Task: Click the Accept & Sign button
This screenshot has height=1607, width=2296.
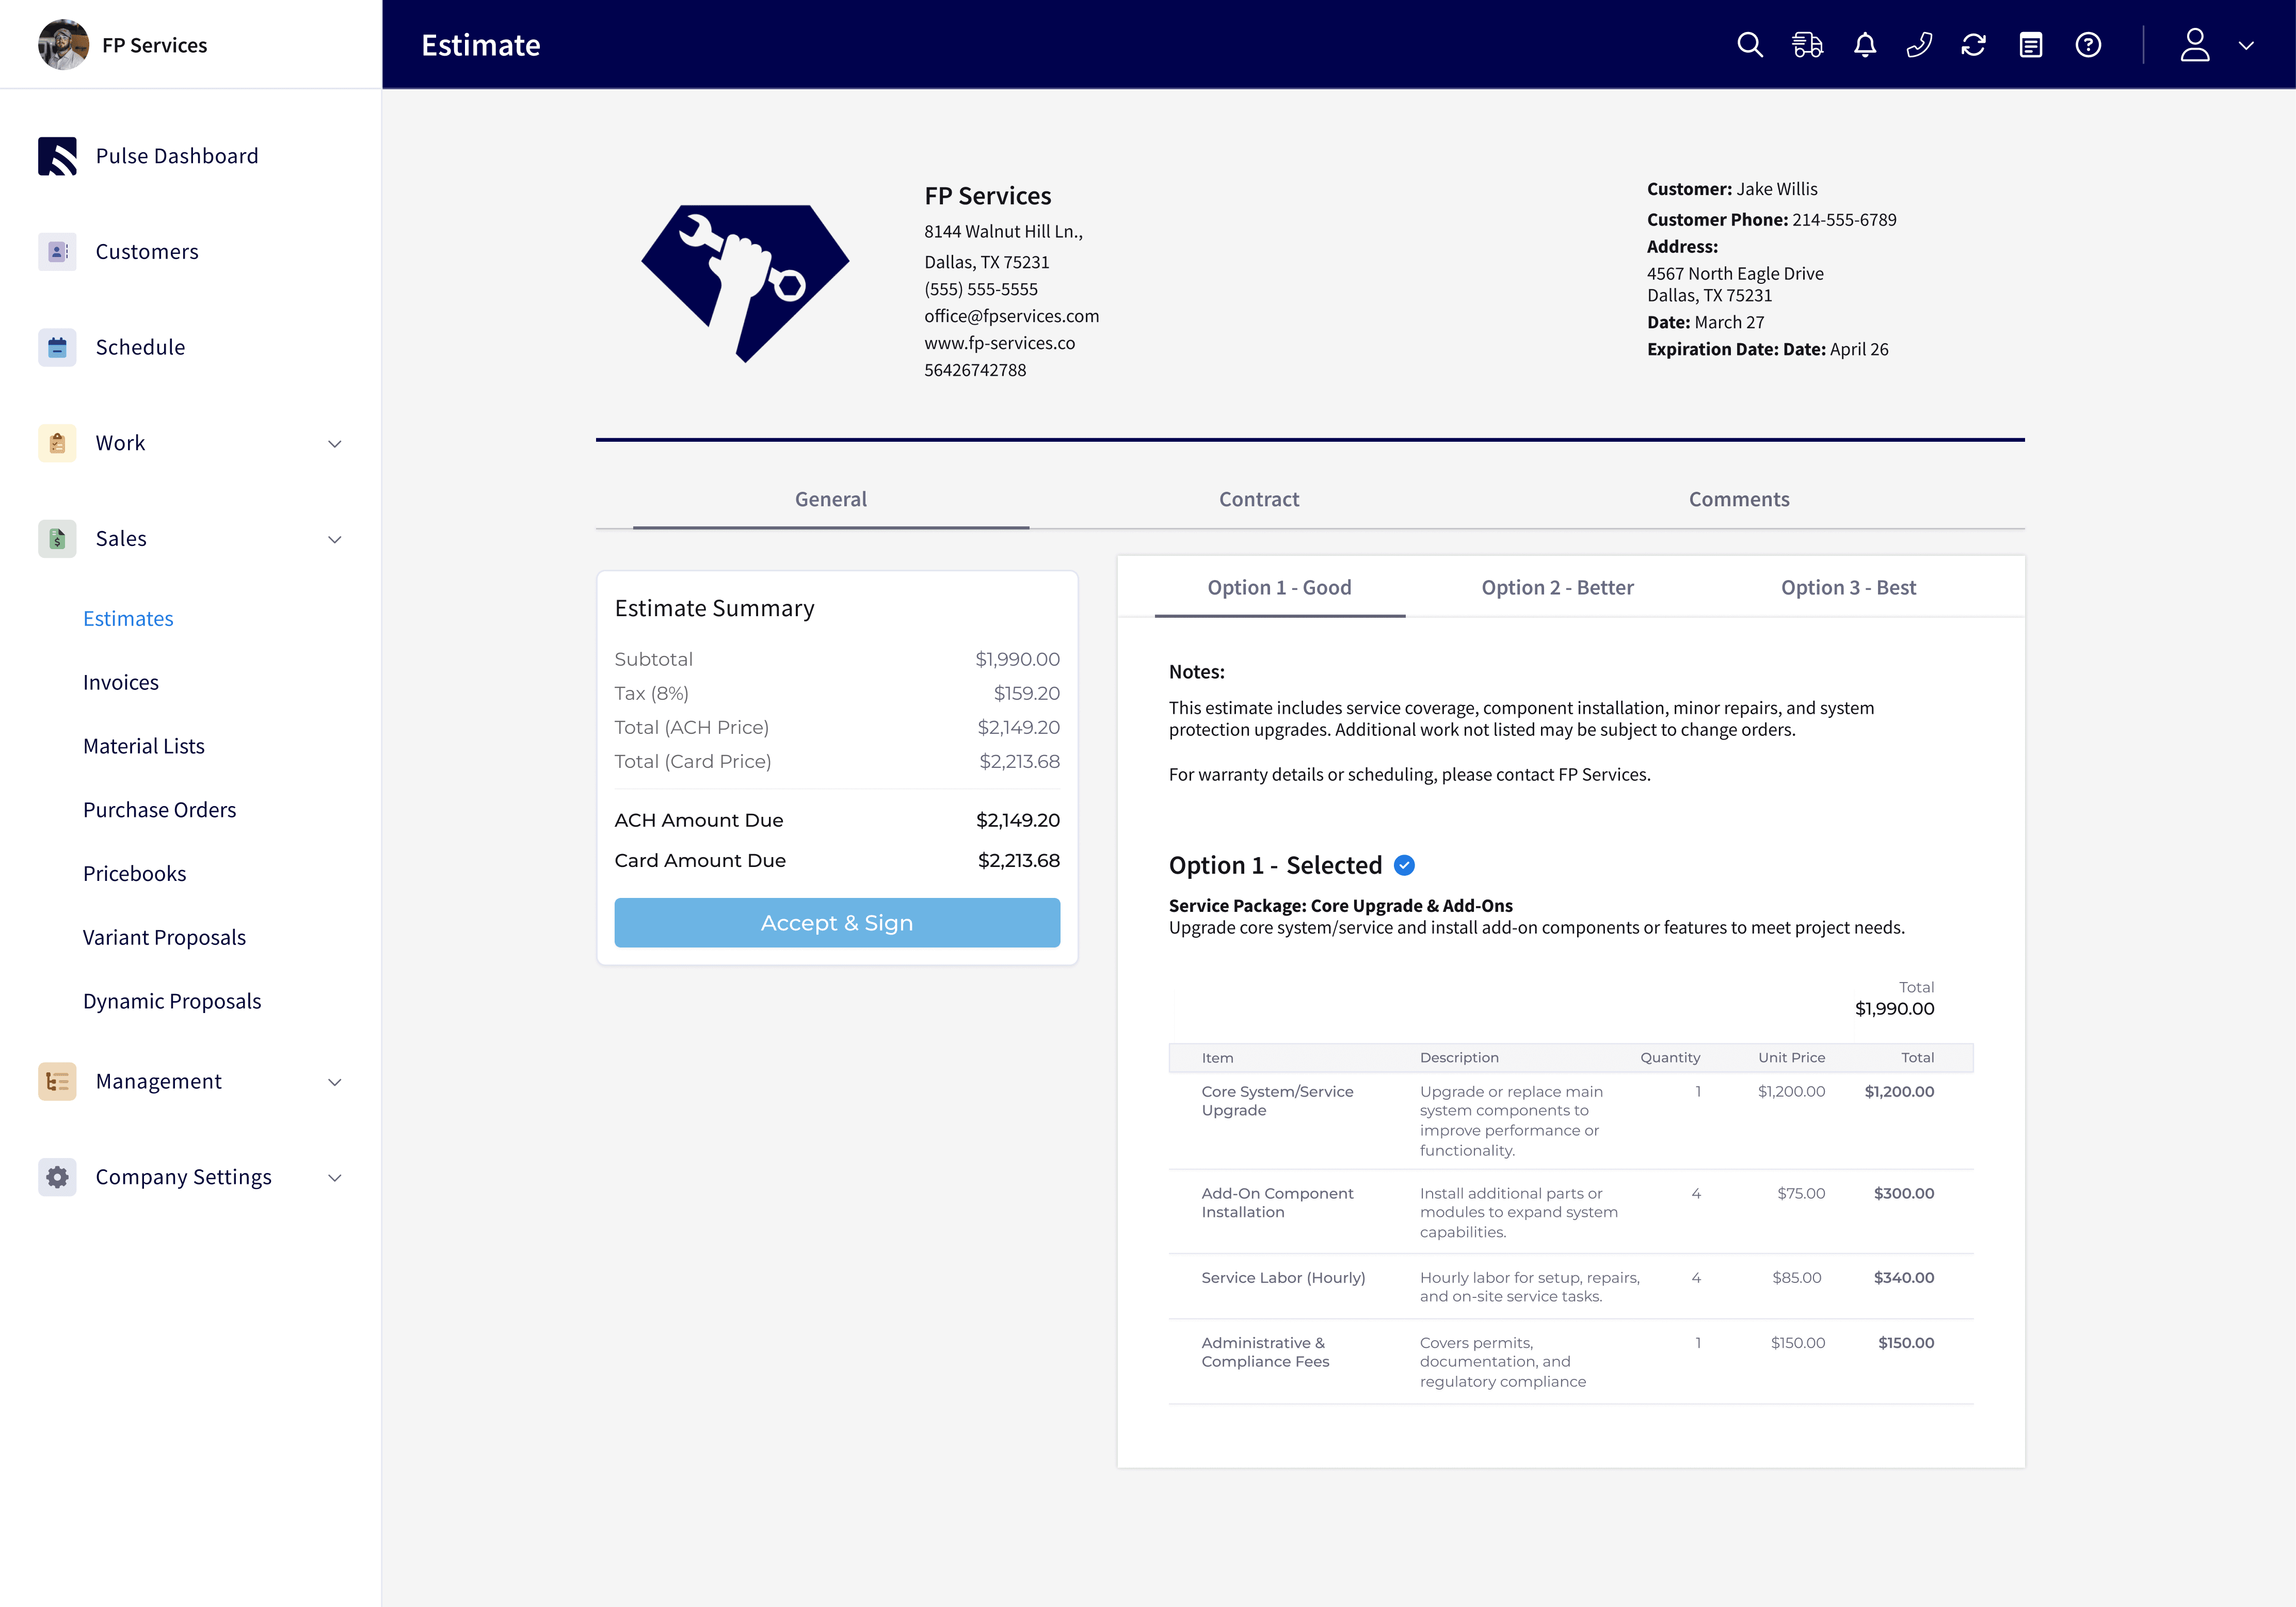Action: [837, 922]
